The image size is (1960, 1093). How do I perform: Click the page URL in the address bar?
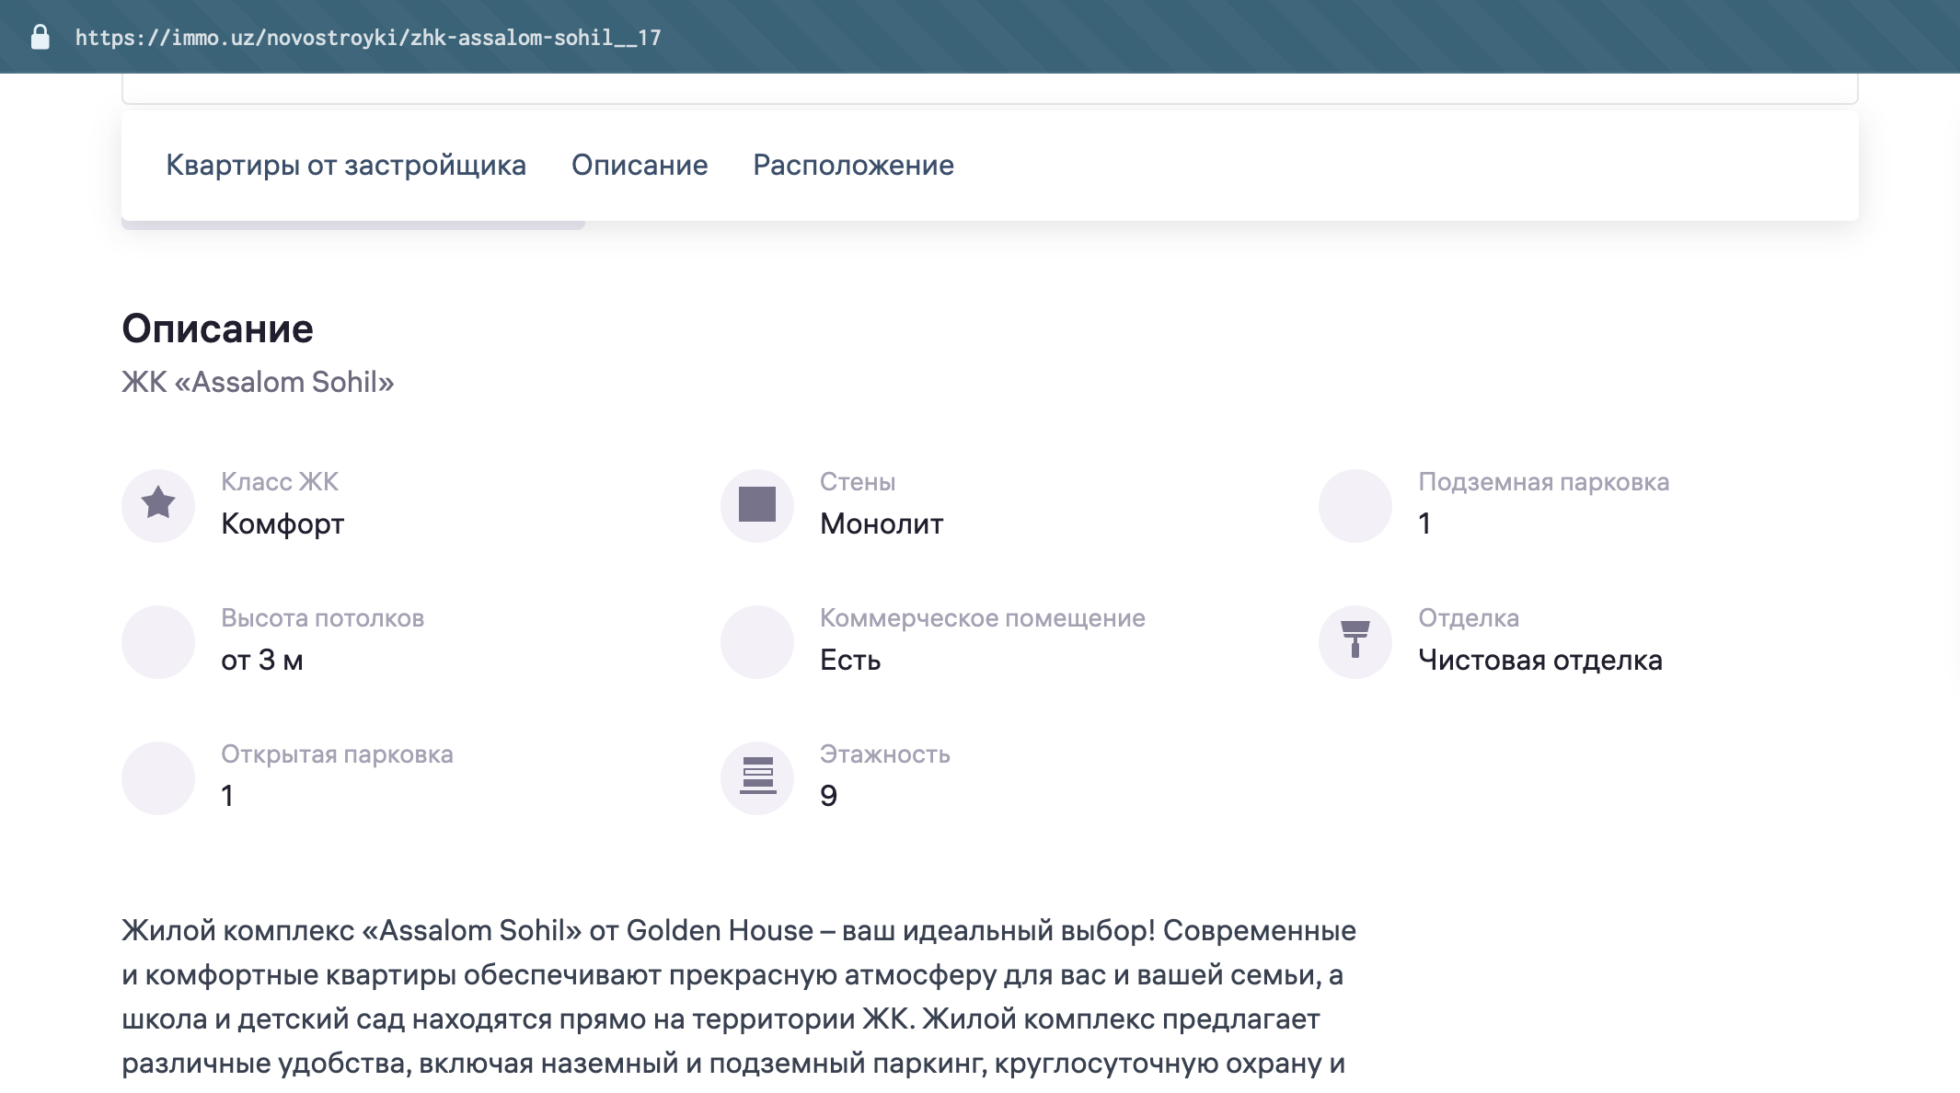click(x=368, y=38)
